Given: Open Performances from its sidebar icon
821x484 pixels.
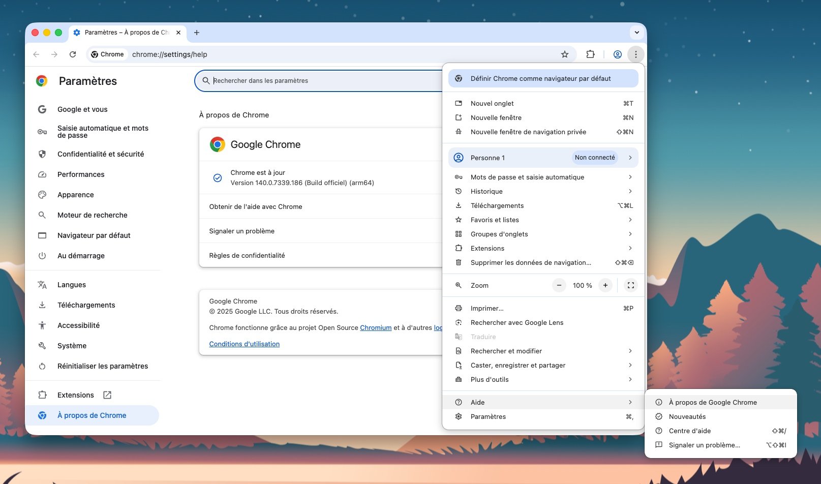Looking at the screenshot, I should click(x=42, y=174).
